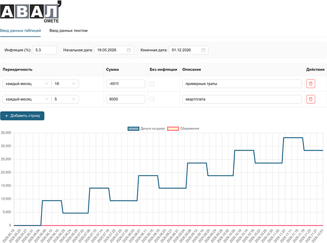Toggle 'Без инфляции' for квартплата row
This screenshot has width=327, height=243.
point(152,99)
